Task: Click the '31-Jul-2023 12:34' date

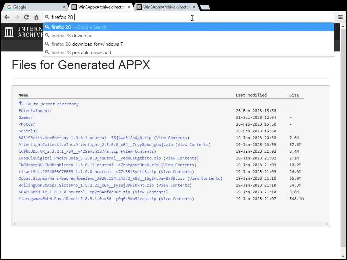Action: pyautogui.click(x=256, y=117)
